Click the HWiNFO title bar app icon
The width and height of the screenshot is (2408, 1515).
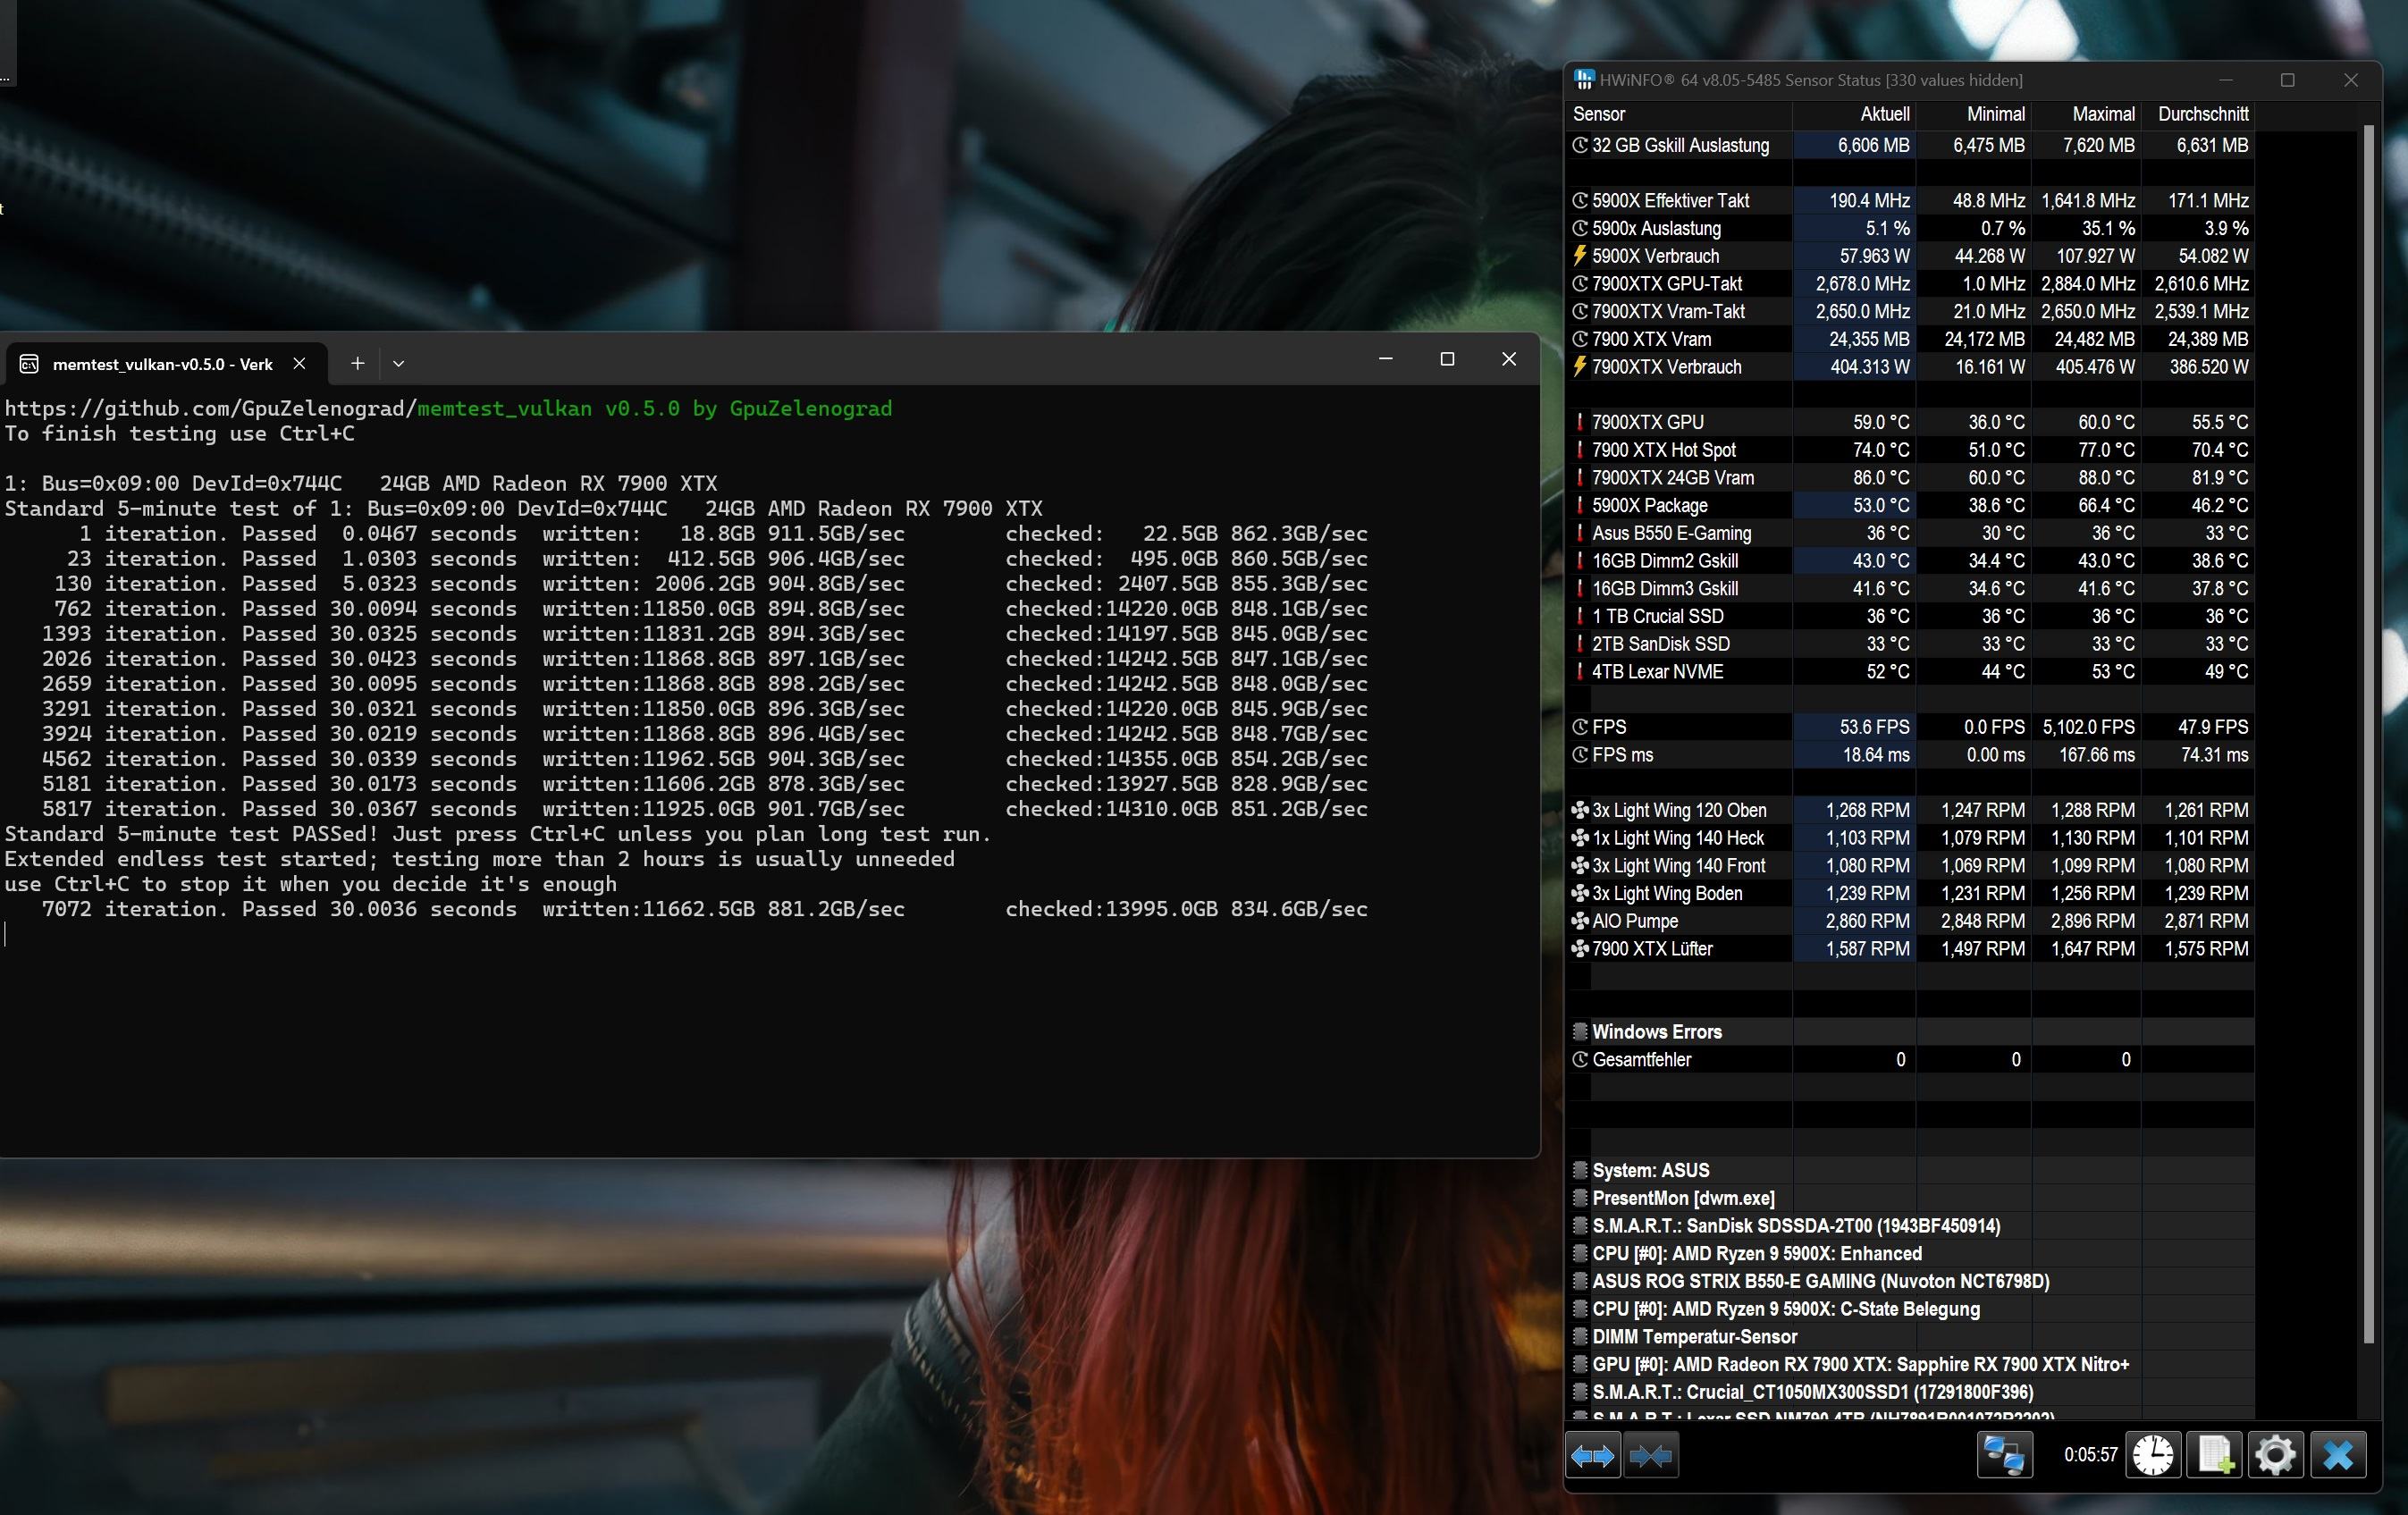[x=1584, y=80]
